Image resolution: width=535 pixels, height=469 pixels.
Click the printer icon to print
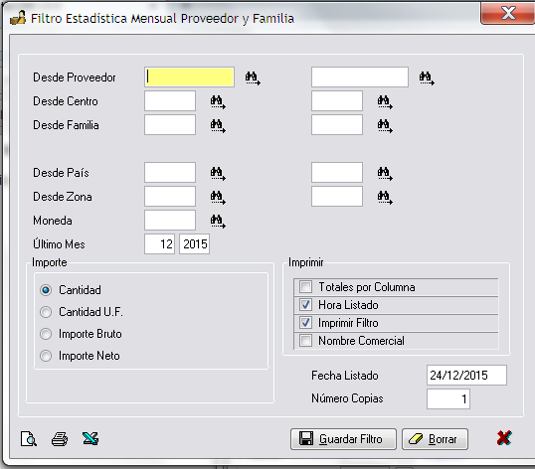tap(60, 438)
